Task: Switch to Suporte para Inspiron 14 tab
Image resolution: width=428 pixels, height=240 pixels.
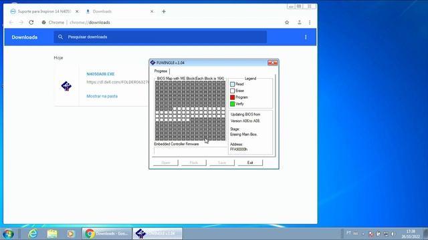Action: 43,11
